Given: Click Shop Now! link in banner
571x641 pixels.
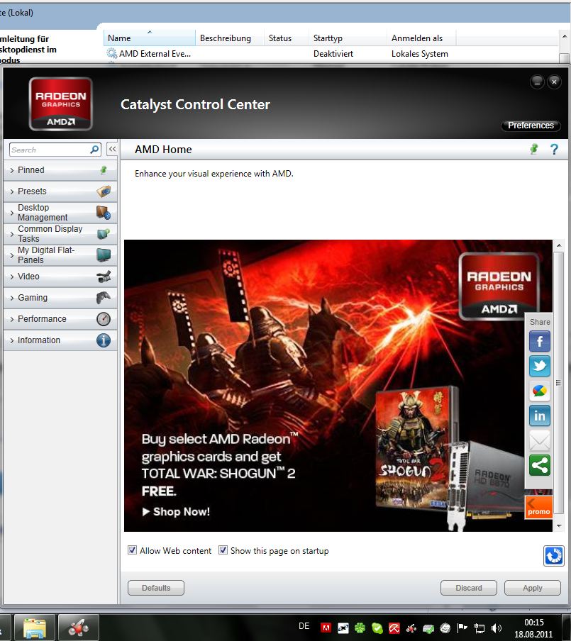Looking at the screenshot, I should coord(176,511).
